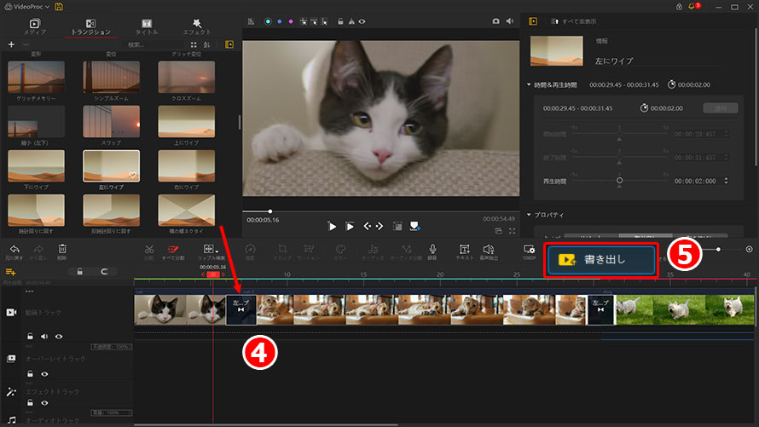Toggle the yellow inspector panel icon
The width and height of the screenshot is (759, 427).
click(x=533, y=21)
